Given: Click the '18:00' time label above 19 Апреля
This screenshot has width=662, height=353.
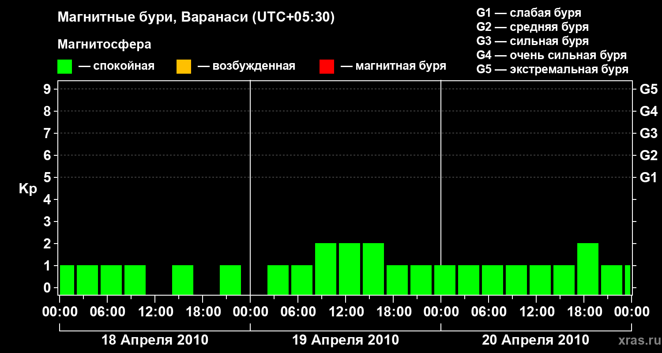Looking at the screenshot, I should click(393, 312).
